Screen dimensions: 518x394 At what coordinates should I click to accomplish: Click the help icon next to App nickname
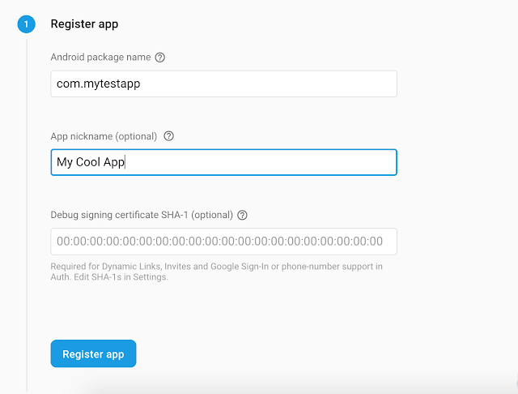pyautogui.click(x=169, y=136)
